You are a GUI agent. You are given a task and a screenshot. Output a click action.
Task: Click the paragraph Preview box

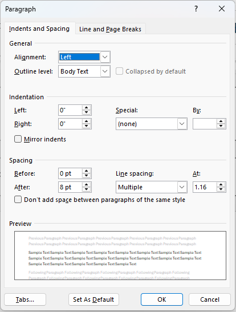coord(120,256)
